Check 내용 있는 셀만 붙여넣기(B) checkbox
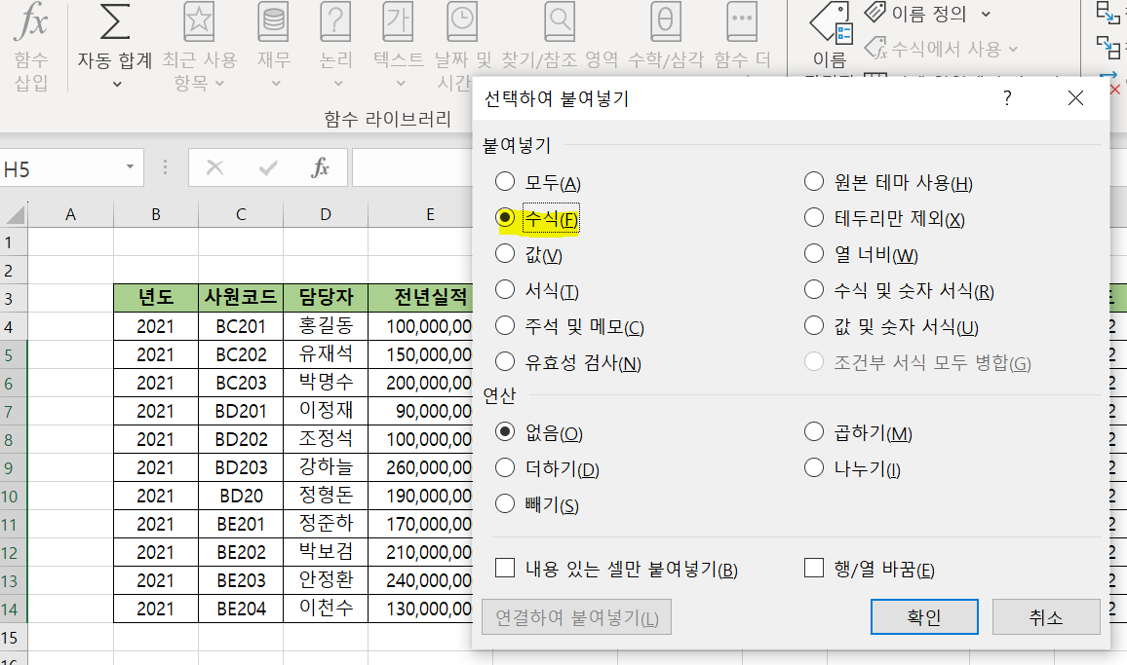Image resolution: width=1127 pixels, height=665 pixels. (x=505, y=569)
